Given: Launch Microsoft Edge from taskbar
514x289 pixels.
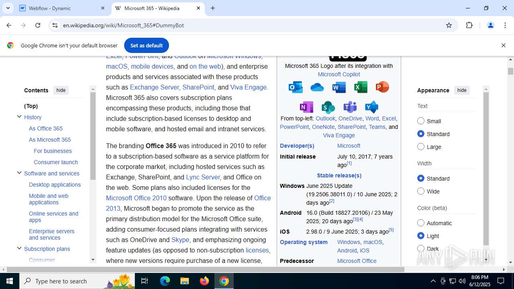Looking at the screenshot, I should click(x=165, y=281).
